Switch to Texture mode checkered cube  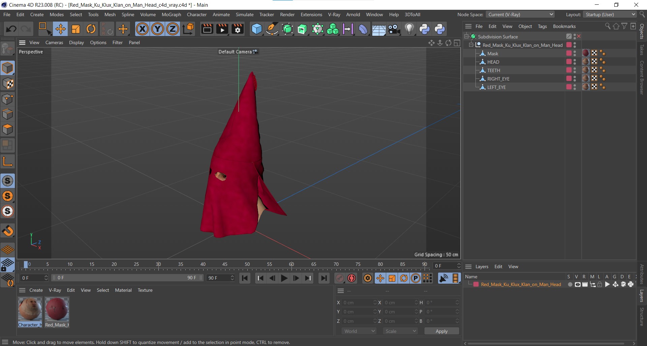7,83
